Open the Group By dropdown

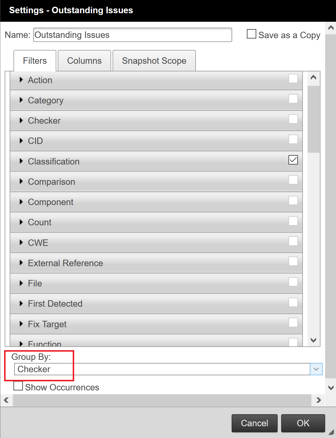pos(316,369)
